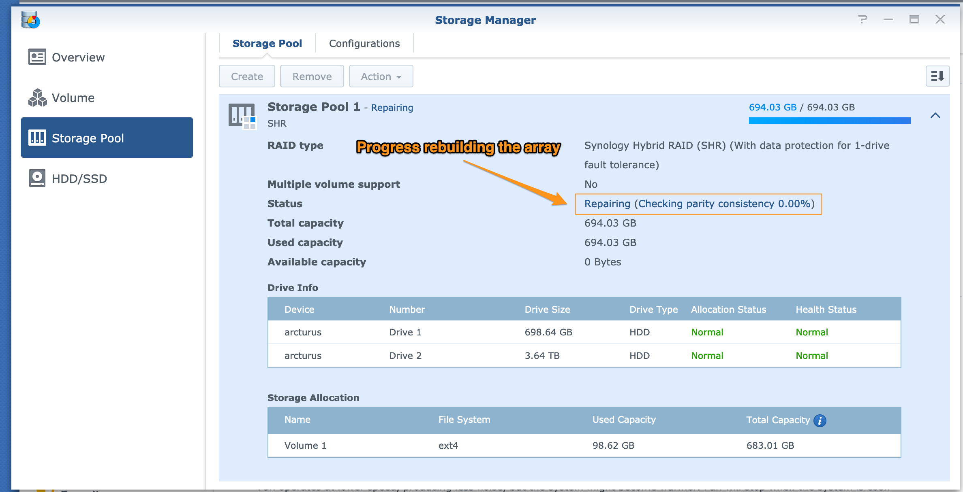Click the Storage Pool 1 title
The height and width of the screenshot is (492, 963).
[x=314, y=107]
